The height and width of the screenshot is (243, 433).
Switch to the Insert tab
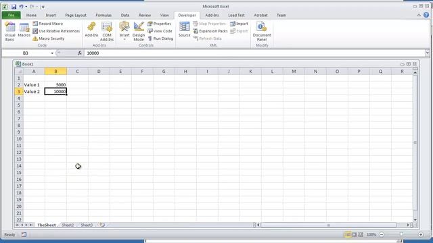click(x=51, y=15)
